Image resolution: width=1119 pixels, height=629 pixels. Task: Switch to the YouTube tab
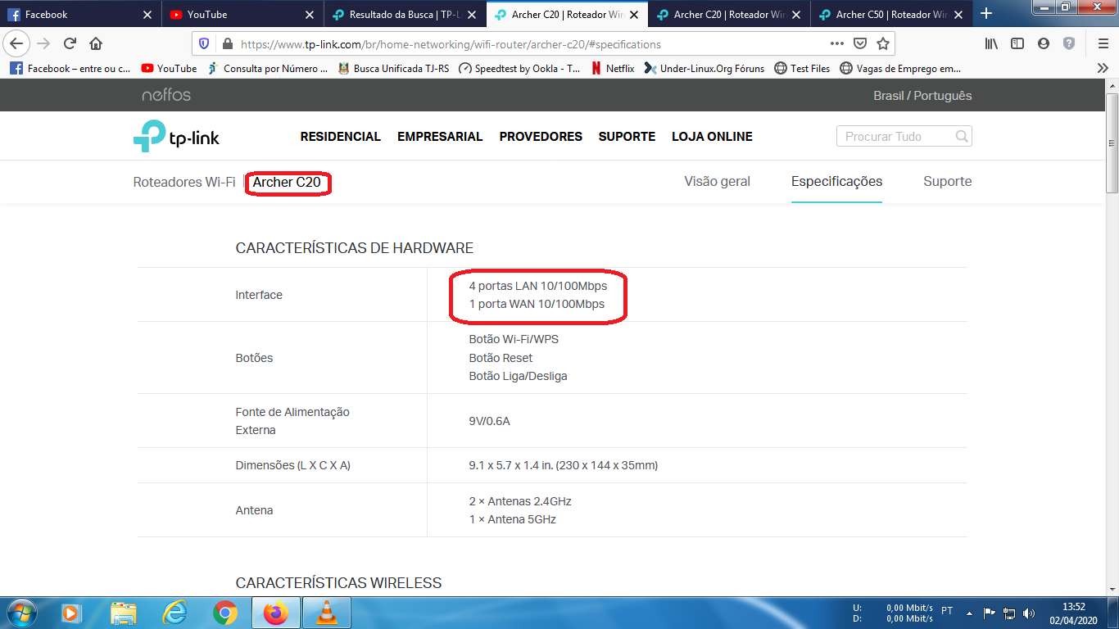pyautogui.click(x=242, y=15)
